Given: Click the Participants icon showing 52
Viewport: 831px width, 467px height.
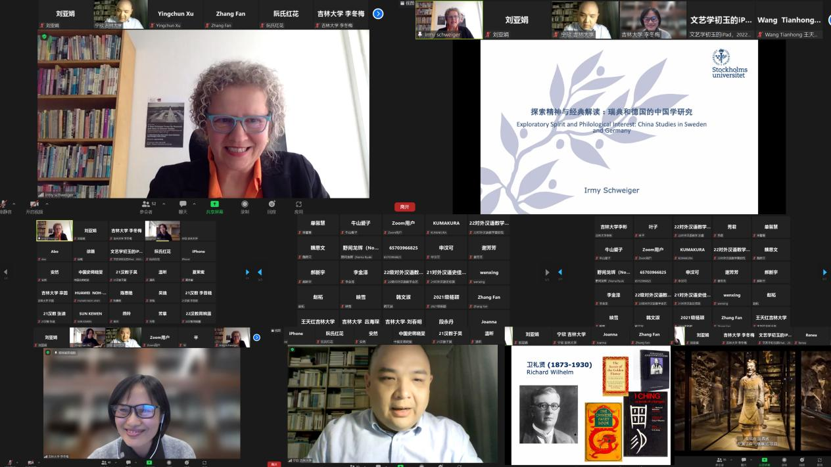Looking at the screenshot, I should point(145,204).
